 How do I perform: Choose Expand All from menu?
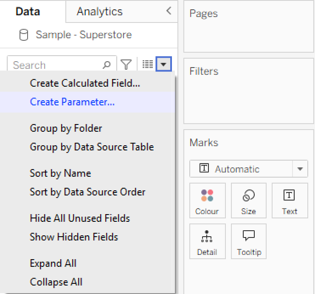[x=53, y=263]
